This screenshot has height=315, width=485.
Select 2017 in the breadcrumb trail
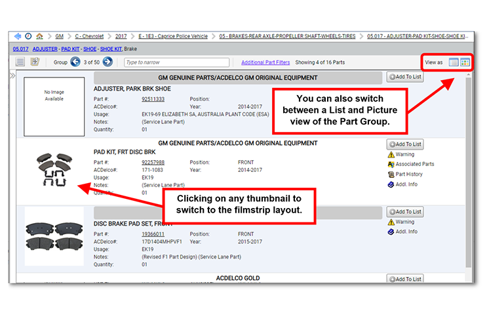[x=123, y=36]
